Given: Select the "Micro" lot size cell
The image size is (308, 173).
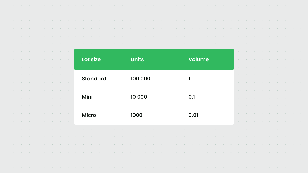Looking at the screenshot, I should click(89, 115).
